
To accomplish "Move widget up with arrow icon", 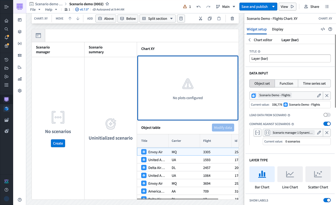I will click(70, 19).
